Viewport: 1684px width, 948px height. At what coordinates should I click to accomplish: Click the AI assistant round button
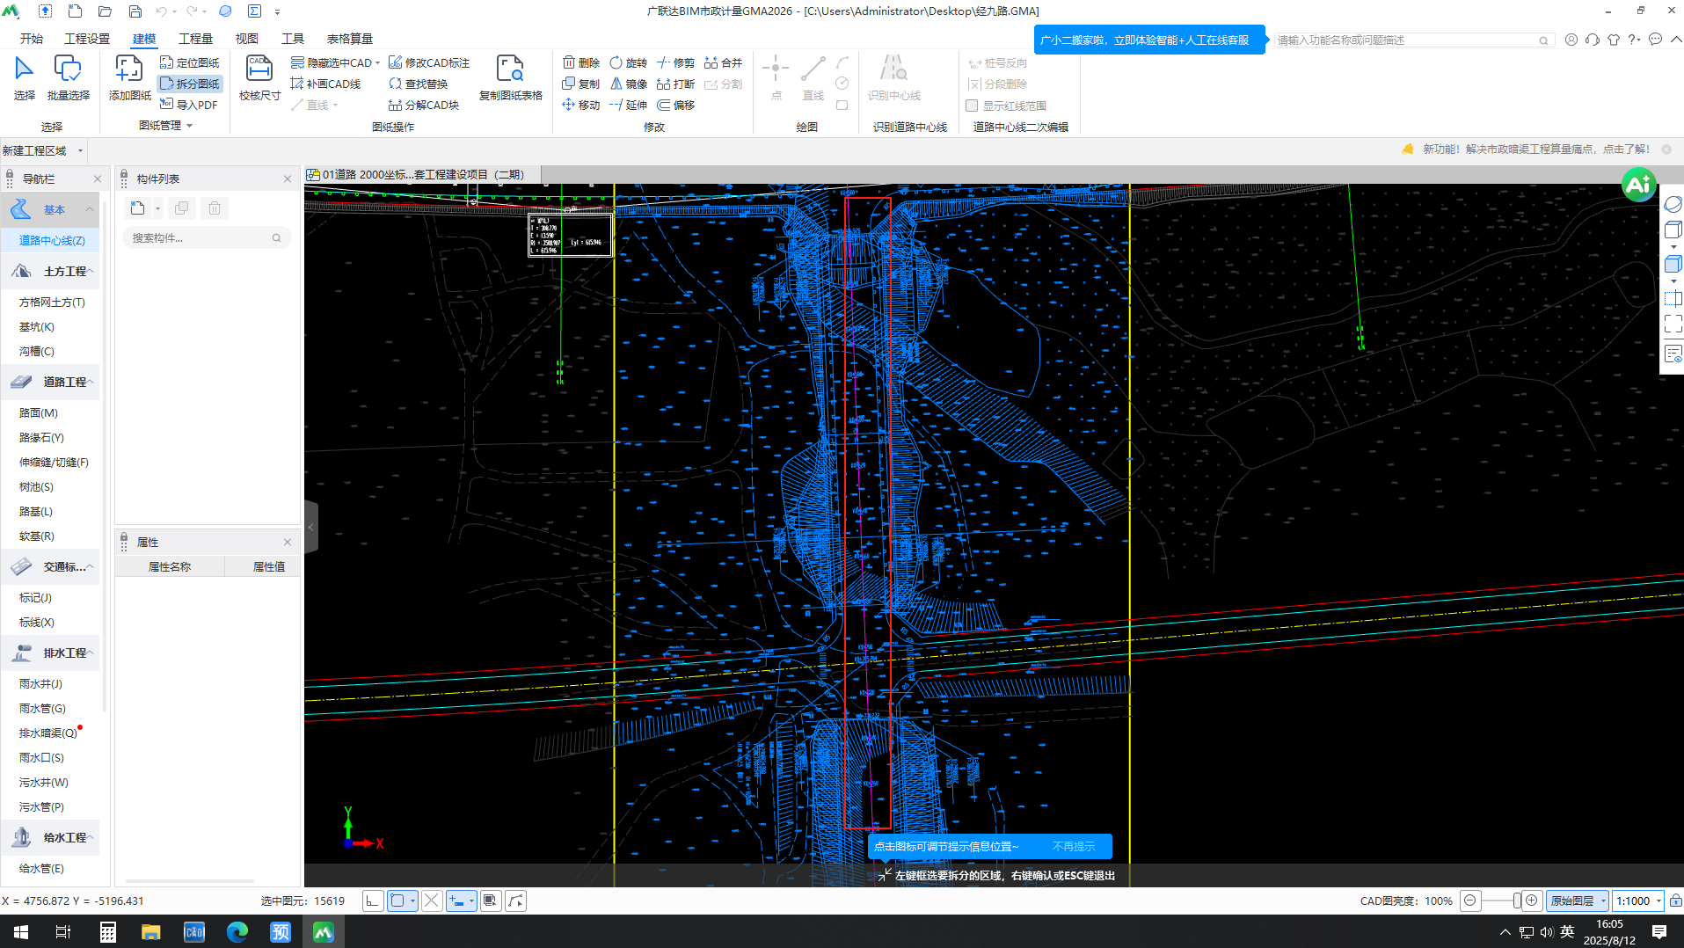[1638, 185]
